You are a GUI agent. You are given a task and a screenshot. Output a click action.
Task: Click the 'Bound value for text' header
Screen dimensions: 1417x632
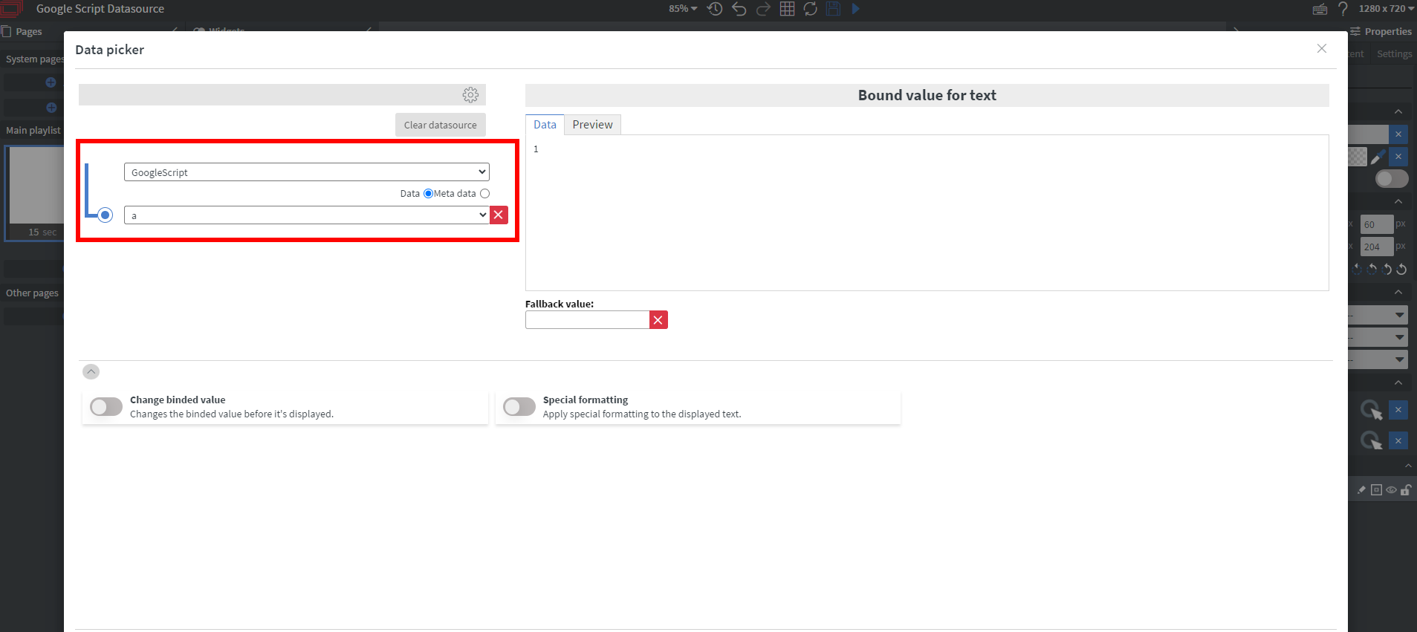(x=927, y=95)
